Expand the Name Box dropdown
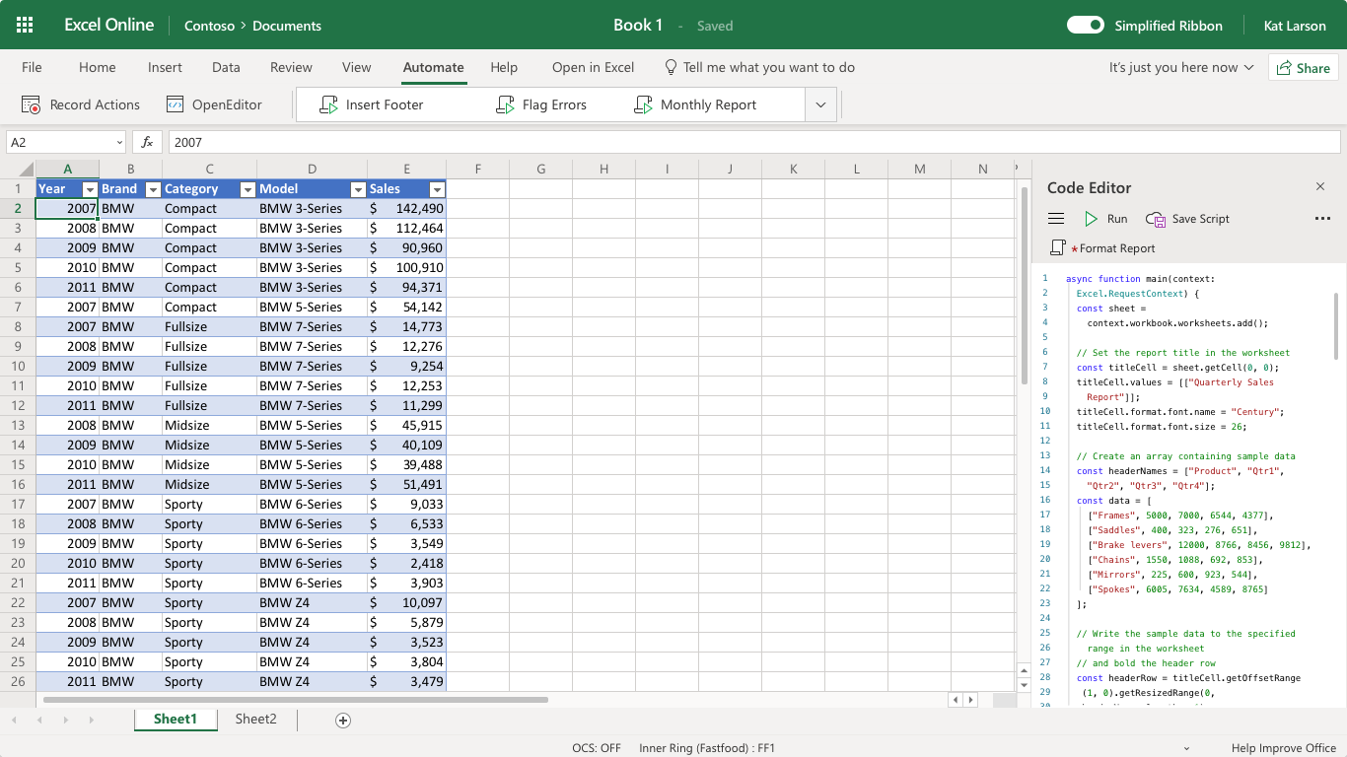The width and height of the screenshot is (1347, 757). 119,142
